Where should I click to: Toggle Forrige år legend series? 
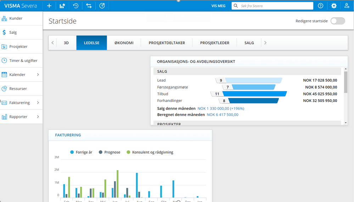coord(81,152)
